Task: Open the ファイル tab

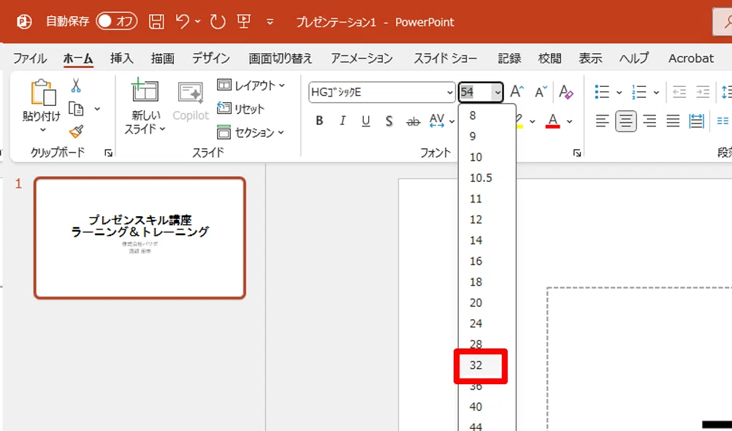Action: tap(29, 58)
